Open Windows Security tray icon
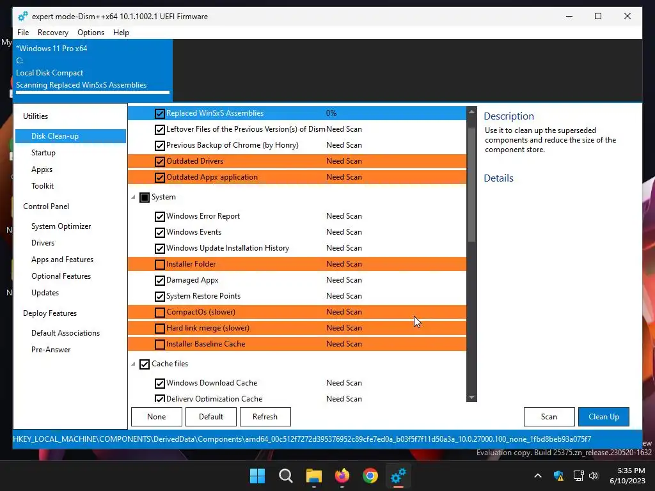This screenshot has height=491, width=655. click(558, 476)
